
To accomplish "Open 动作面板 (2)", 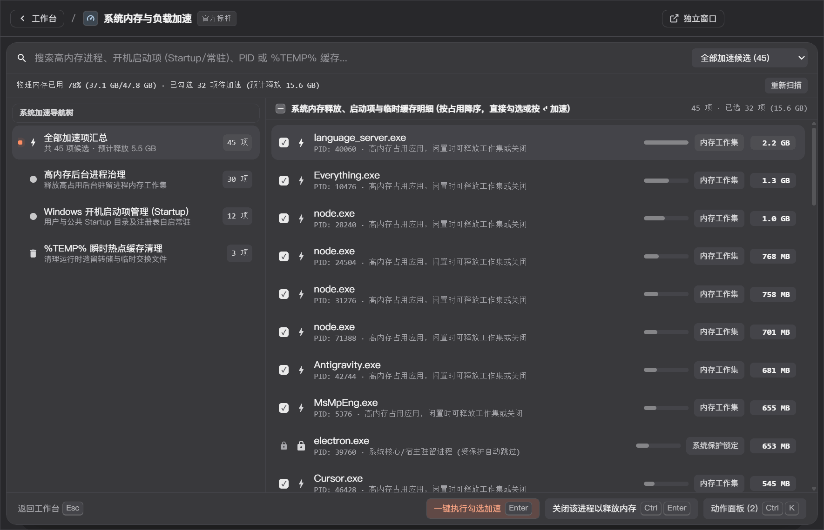I will pyautogui.click(x=755, y=509).
